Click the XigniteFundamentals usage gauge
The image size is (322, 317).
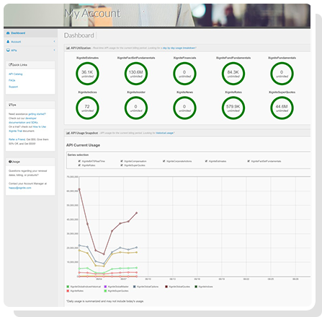[x=282, y=74]
